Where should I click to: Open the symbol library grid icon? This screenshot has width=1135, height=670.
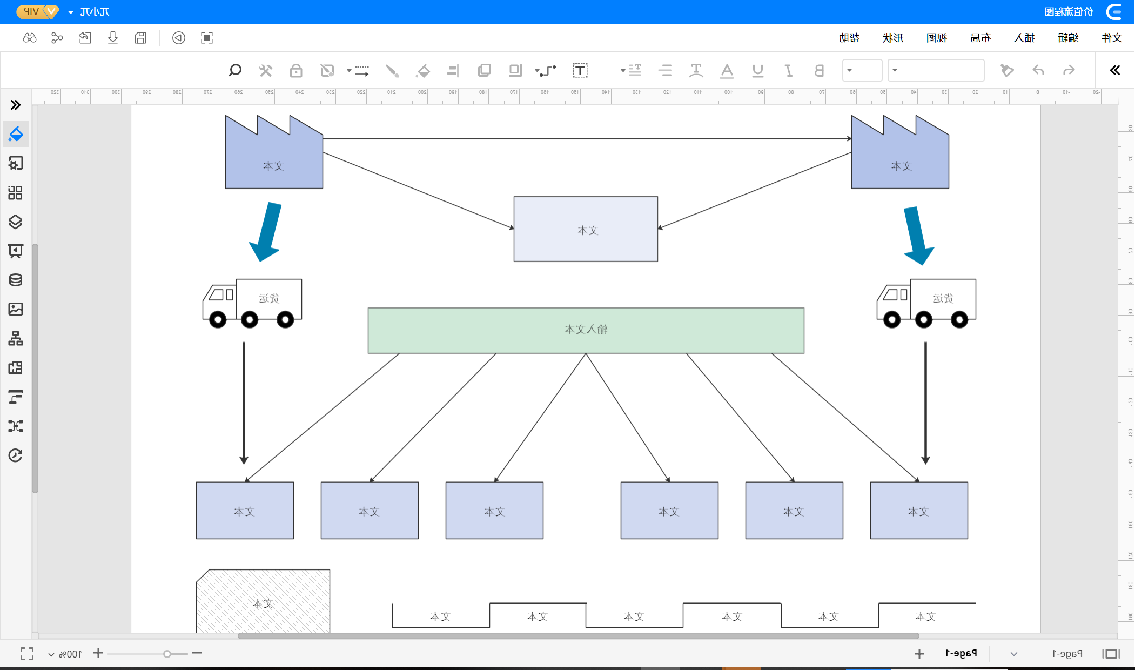[16, 193]
